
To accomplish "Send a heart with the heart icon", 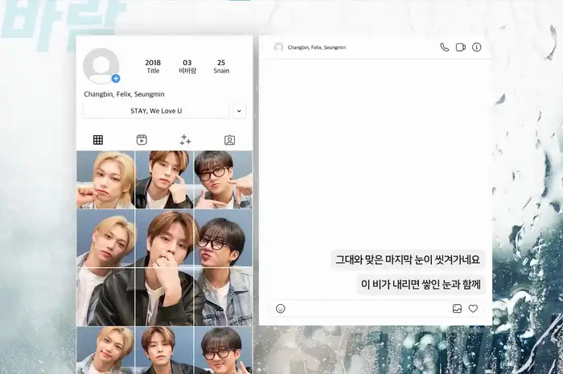I will click(473, 309).
